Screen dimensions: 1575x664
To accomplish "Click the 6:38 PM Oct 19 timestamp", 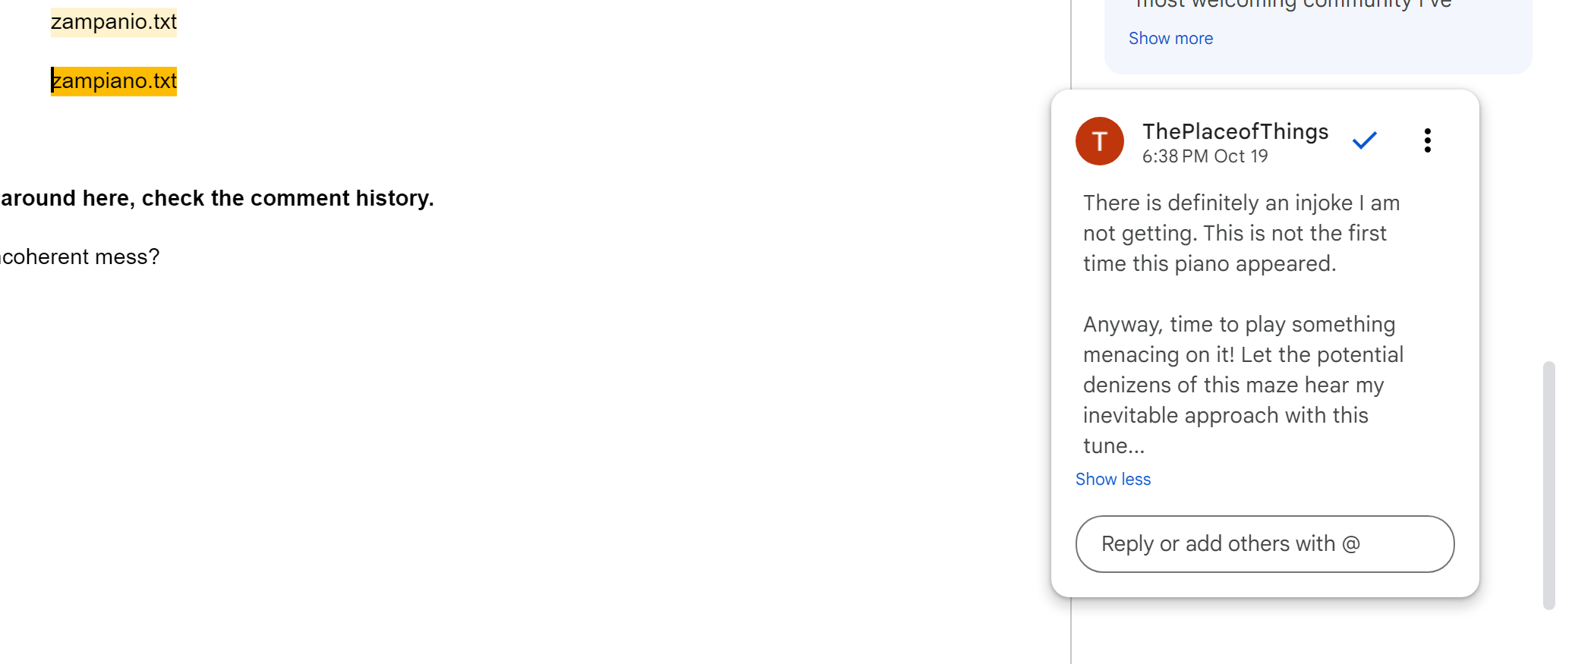I will pyautogui.click(x=1205, y=156).
